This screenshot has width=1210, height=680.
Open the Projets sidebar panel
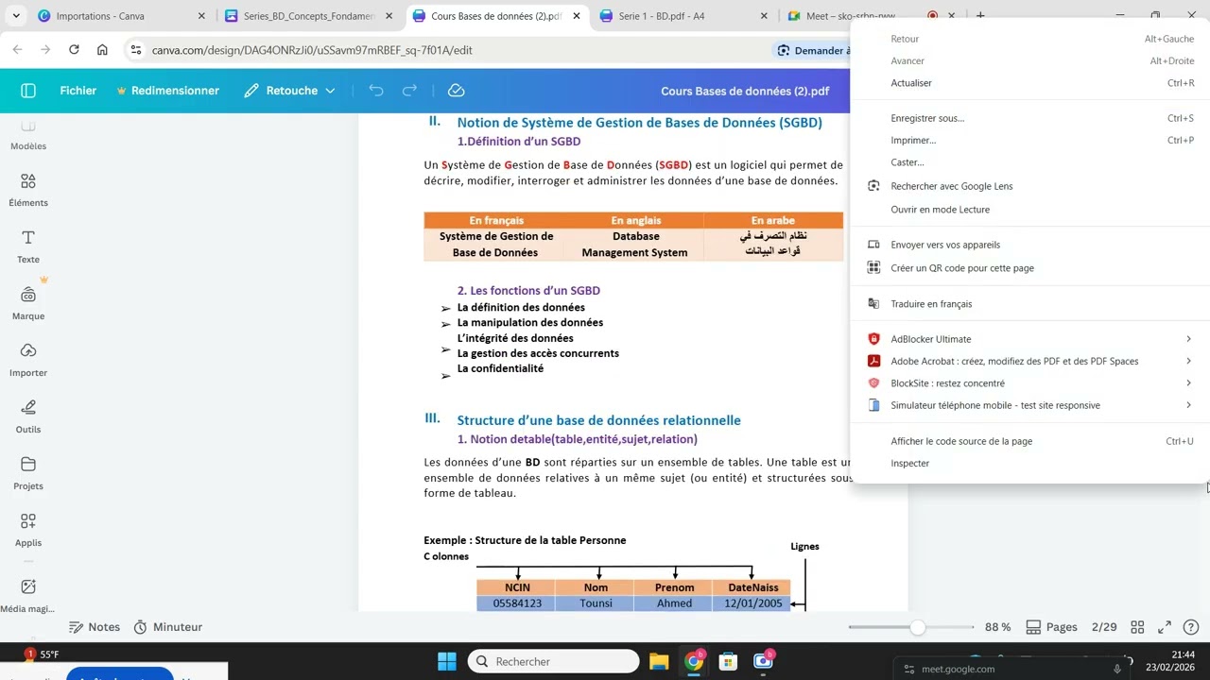(28, 473)
